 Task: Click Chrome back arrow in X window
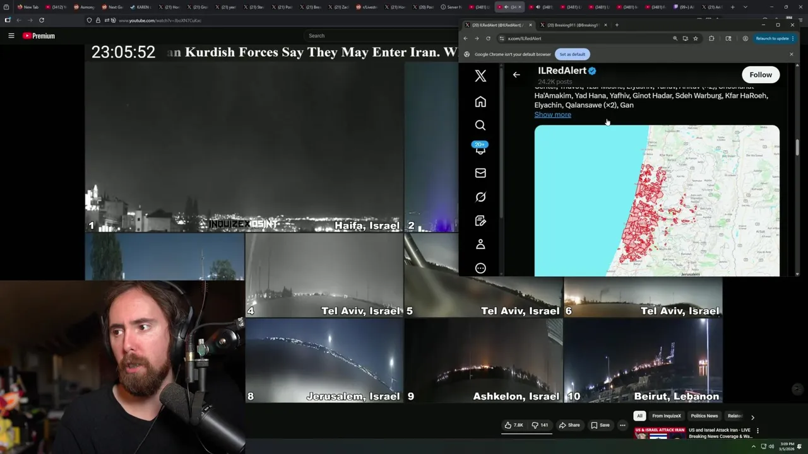click(x=466, y=38)
